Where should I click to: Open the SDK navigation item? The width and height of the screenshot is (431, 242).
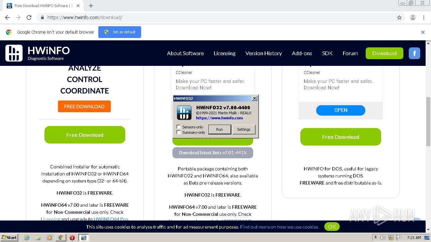click(x=327, y=53)
